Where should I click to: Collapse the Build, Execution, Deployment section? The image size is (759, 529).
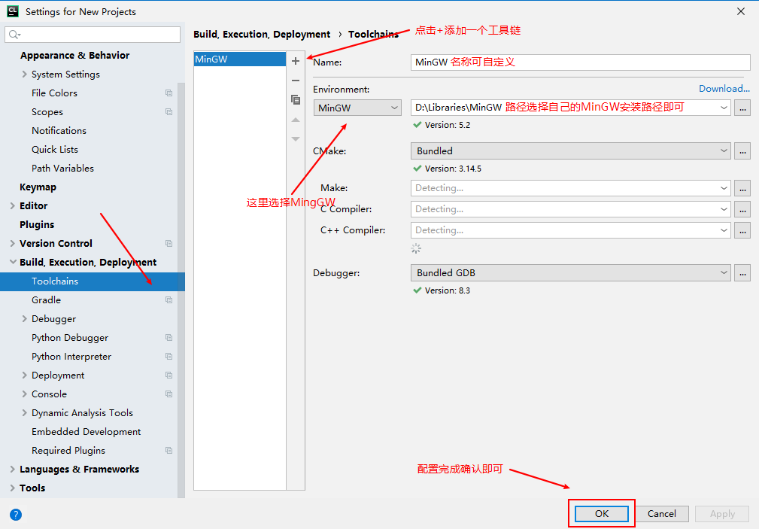(12, 262)
